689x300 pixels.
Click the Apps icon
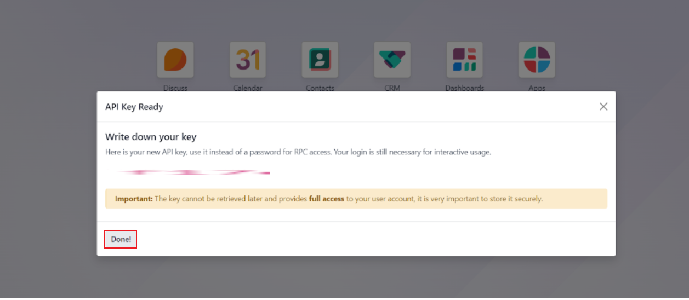(x=537, y=60)
